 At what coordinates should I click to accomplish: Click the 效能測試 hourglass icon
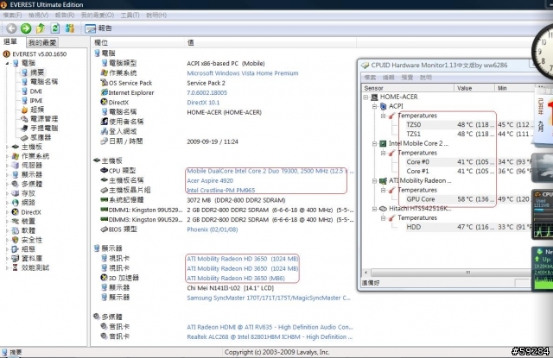tap(16, 268)
